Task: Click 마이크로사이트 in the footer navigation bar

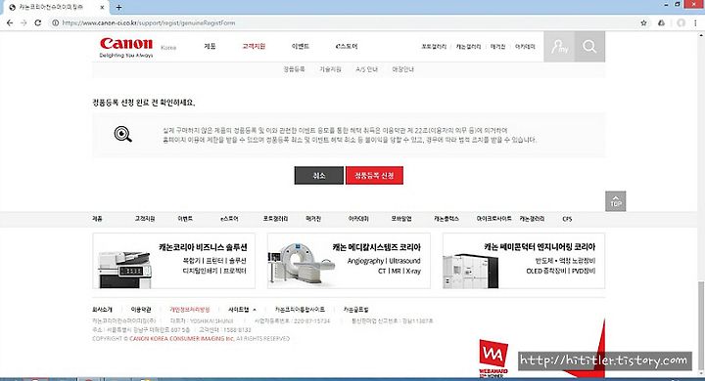Action: 494,219
